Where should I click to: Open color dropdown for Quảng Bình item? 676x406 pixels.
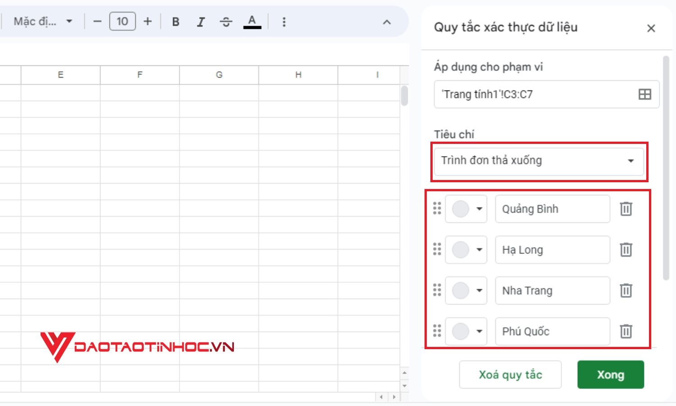coord(466,209)
